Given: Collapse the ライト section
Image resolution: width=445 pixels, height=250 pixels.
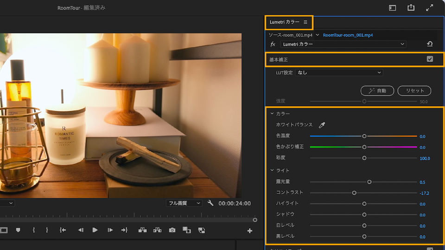Looking at the screenshot, I should coord(272,170).
